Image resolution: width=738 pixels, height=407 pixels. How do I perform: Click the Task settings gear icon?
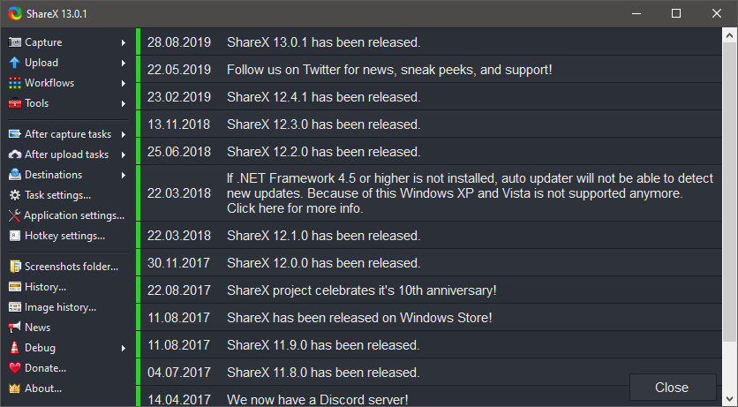click(x=14, y=195)
